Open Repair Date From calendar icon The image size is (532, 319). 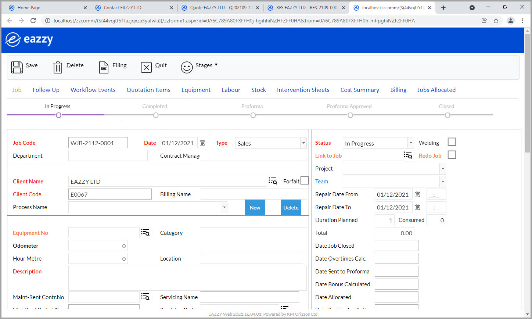click(x=417, y=194)
